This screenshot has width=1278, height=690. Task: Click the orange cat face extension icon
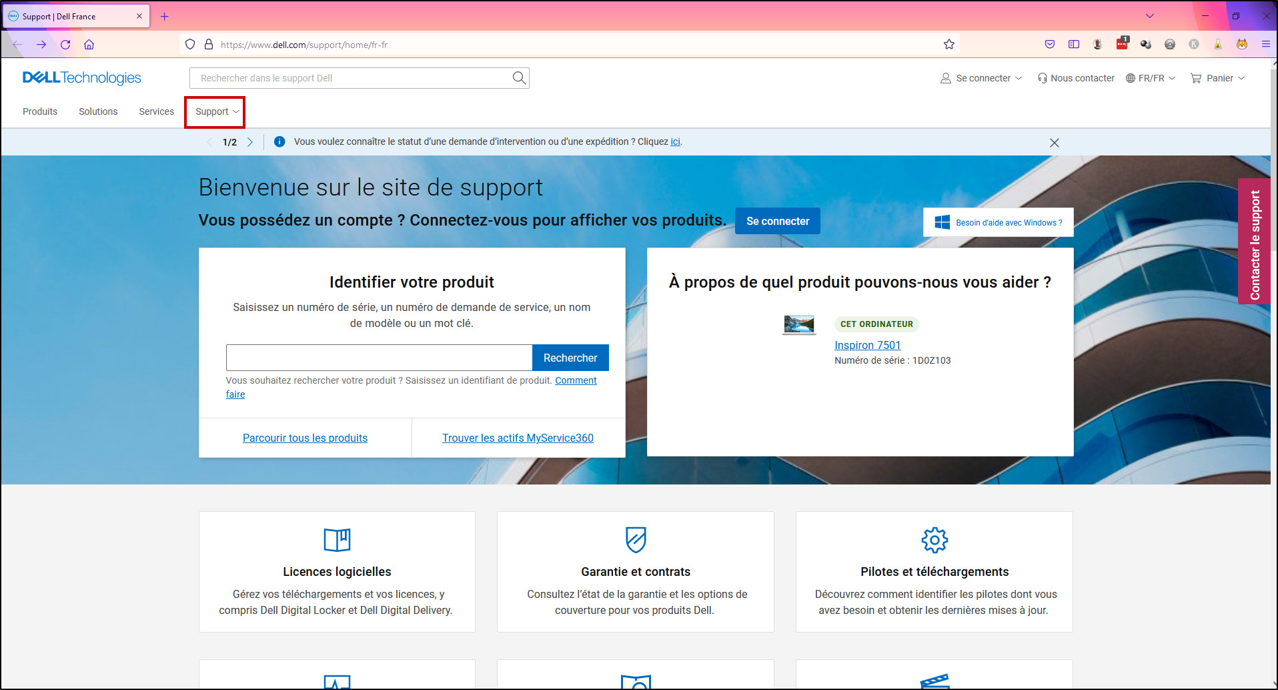(1242, 45)
